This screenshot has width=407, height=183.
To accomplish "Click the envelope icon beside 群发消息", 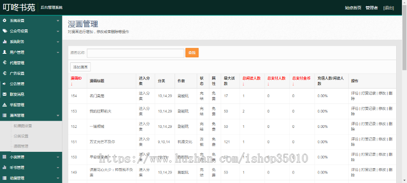I will (x=5, y=94).
